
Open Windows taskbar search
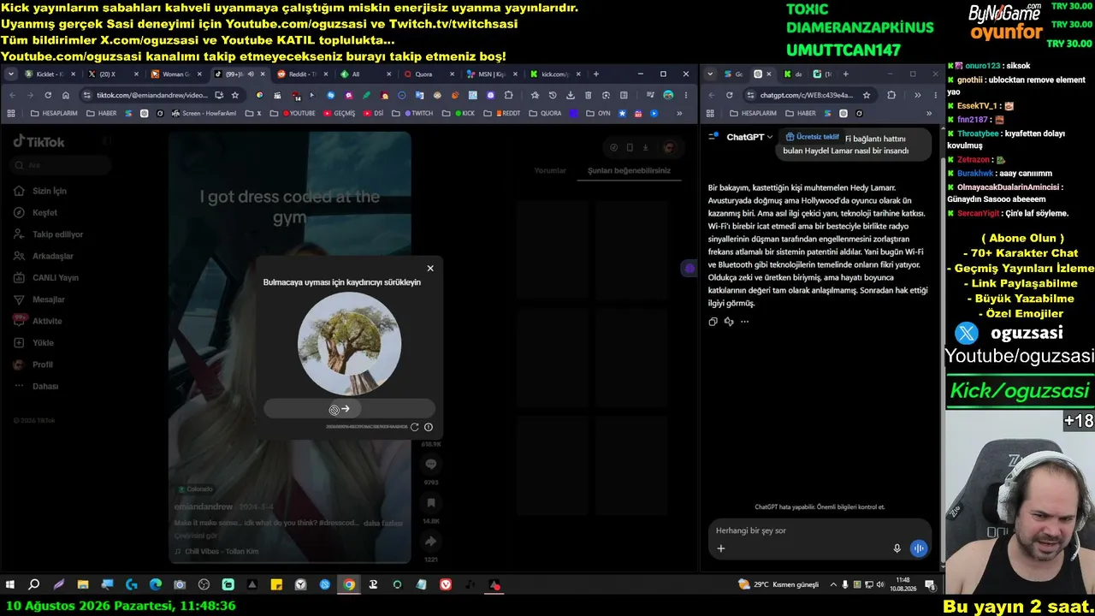[x=34, y=585]
